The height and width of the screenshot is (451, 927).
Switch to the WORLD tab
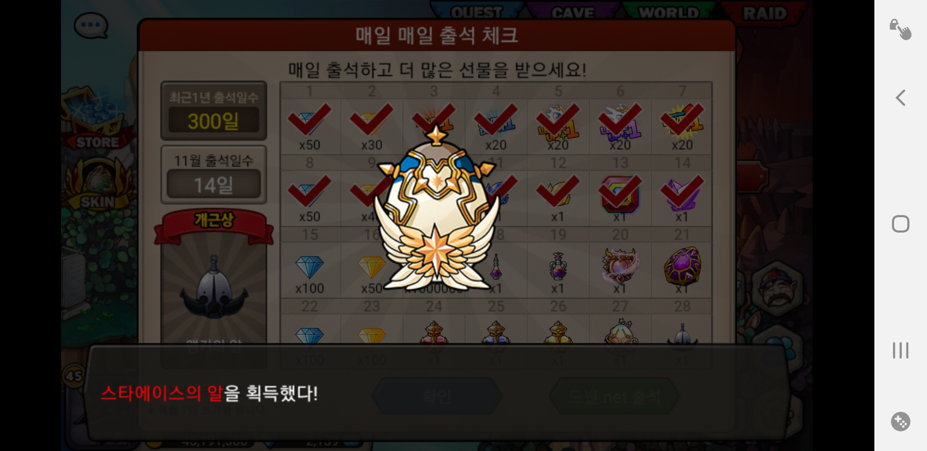669,13
